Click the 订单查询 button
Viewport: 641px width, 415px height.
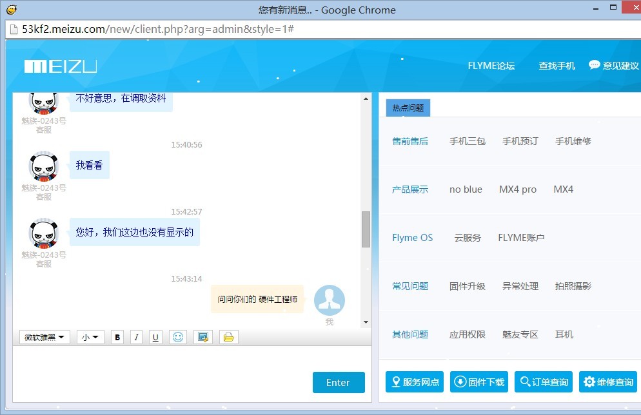click(x=543, y=382)
